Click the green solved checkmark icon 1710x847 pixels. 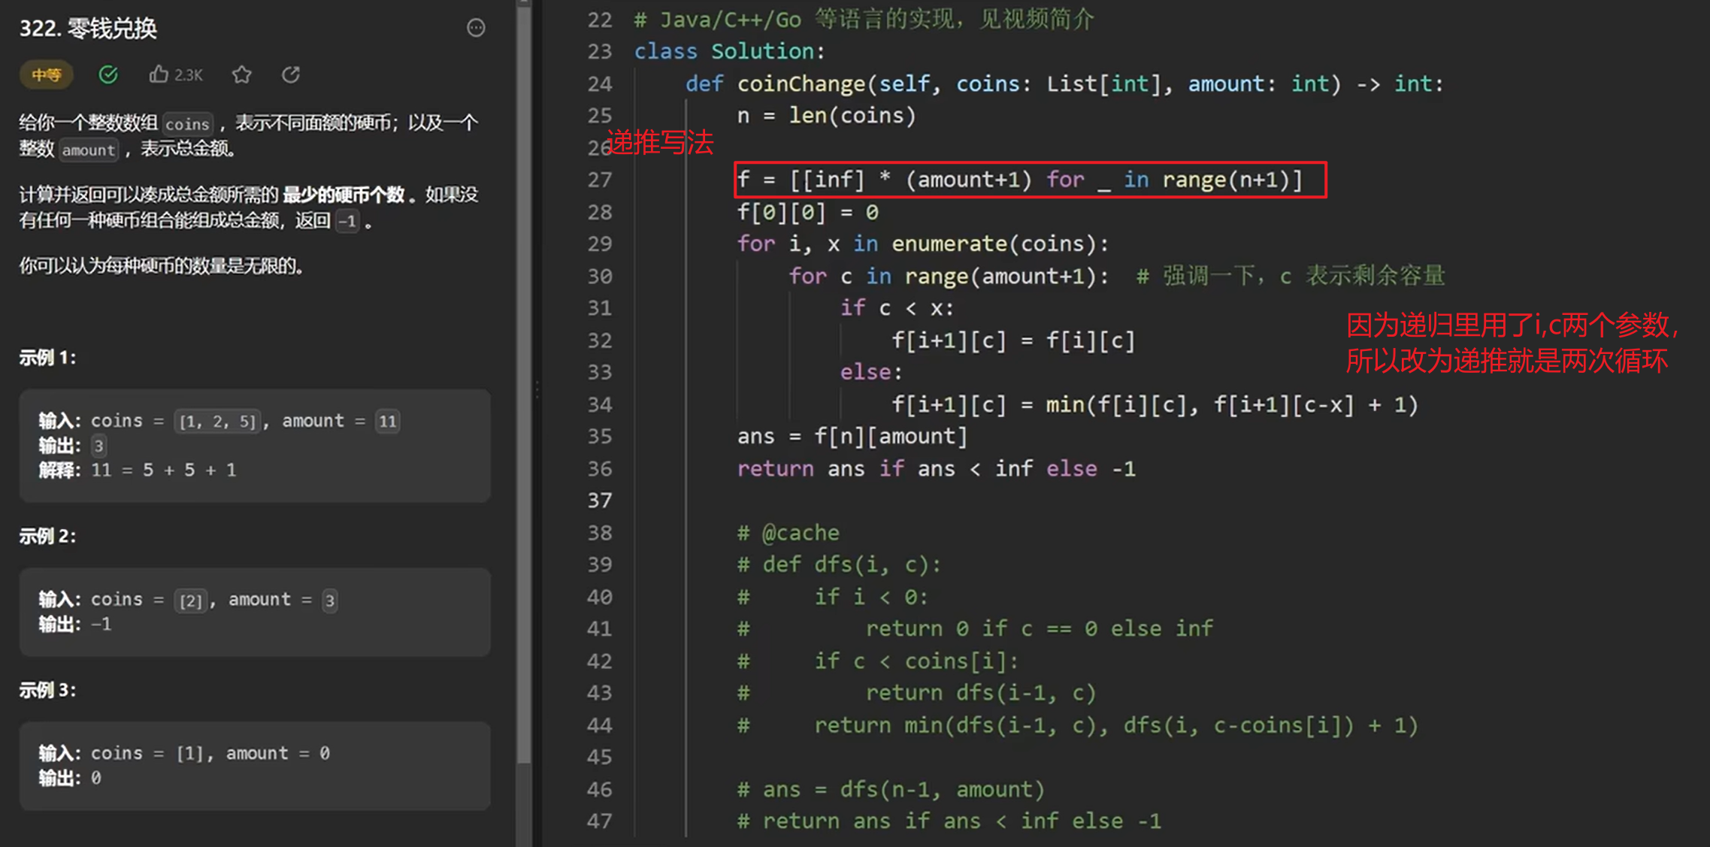108,74
